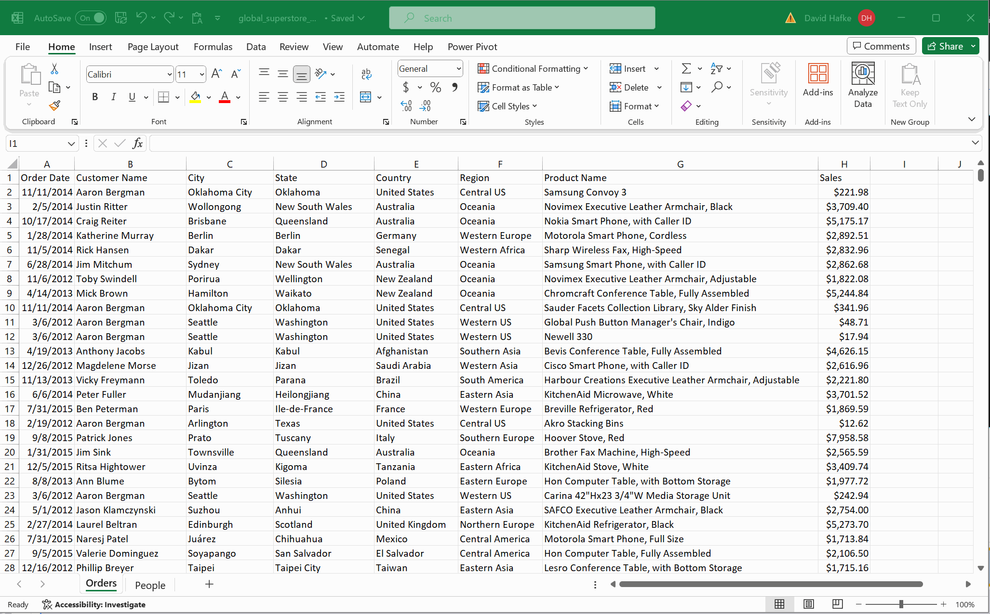
Task: Click Decrease Font Size icon
Action: click(x=236, y=74)
